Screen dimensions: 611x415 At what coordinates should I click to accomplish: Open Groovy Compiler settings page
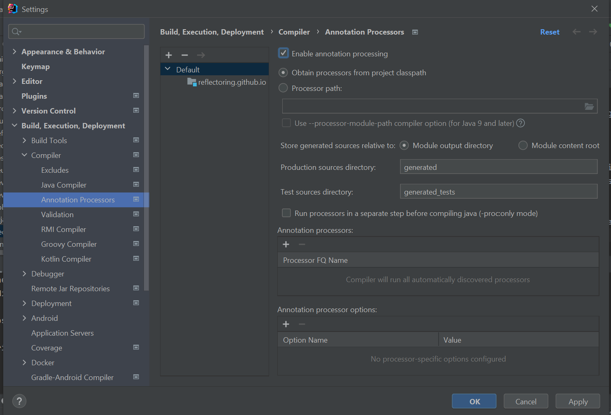tap(69, 244)
